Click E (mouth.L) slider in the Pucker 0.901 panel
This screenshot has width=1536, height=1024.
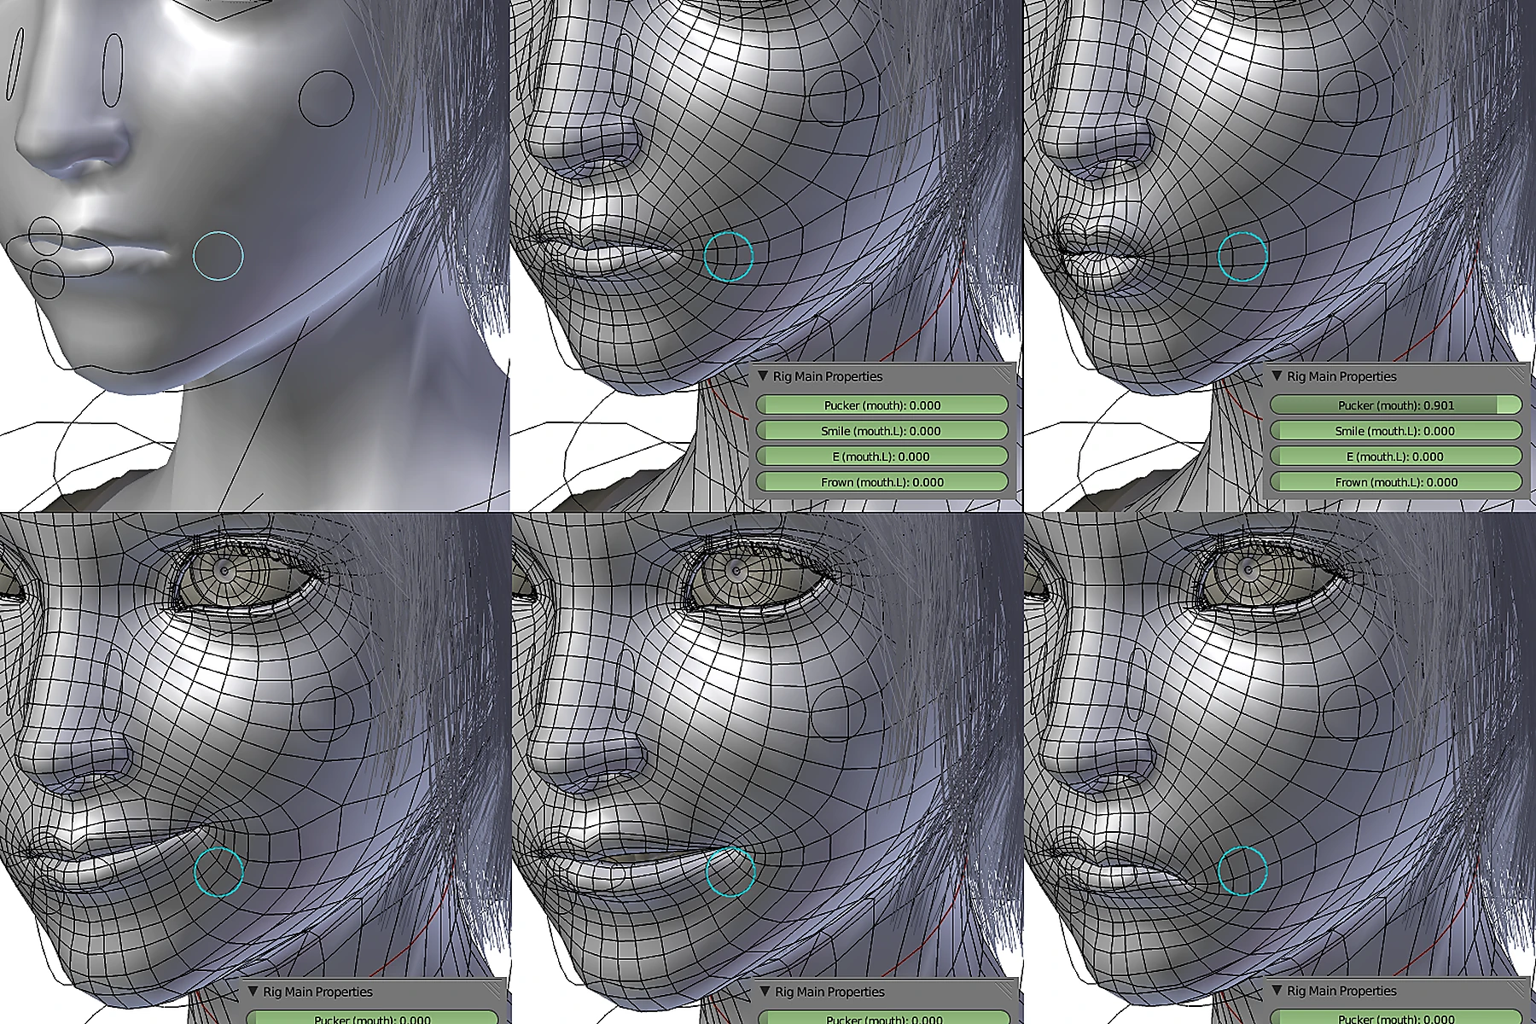1396,457
